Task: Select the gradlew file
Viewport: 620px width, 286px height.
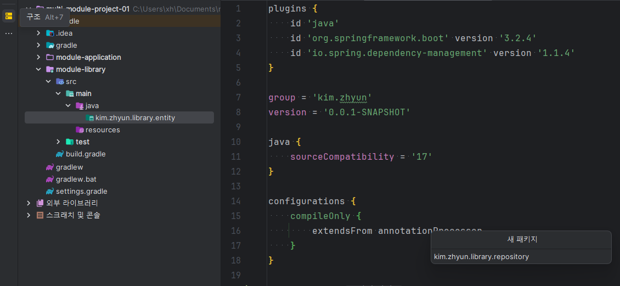Action: (x=70, y=167)
